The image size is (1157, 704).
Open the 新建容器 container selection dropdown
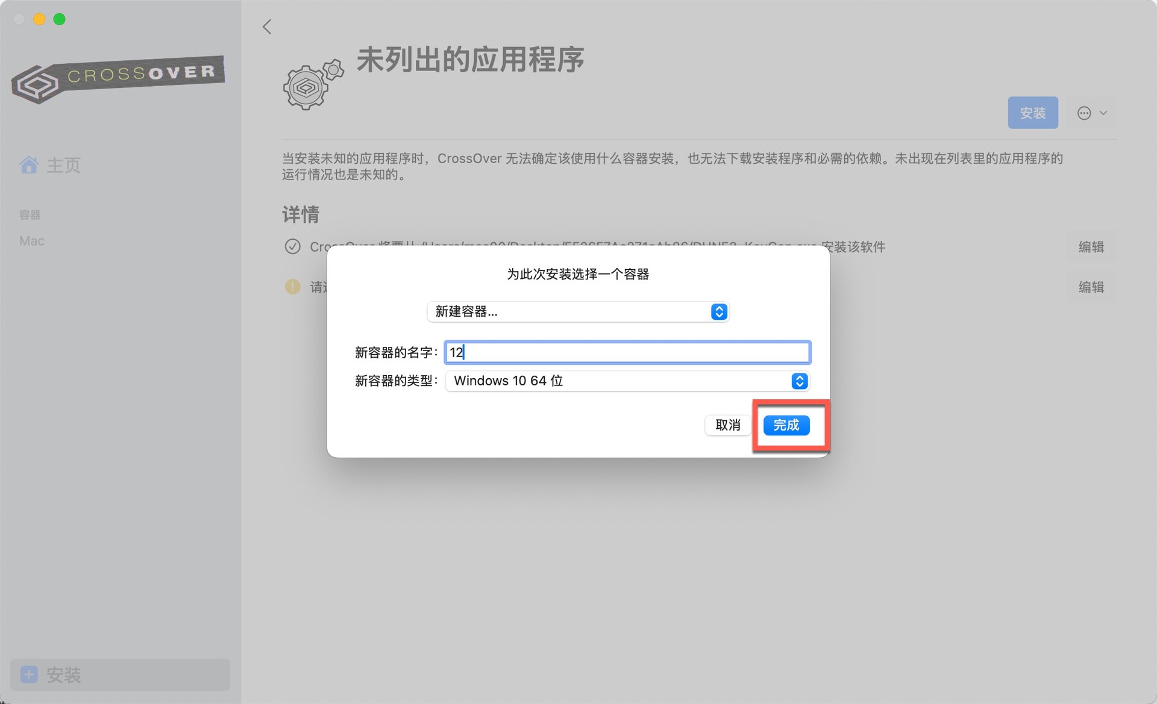[578, 311]
